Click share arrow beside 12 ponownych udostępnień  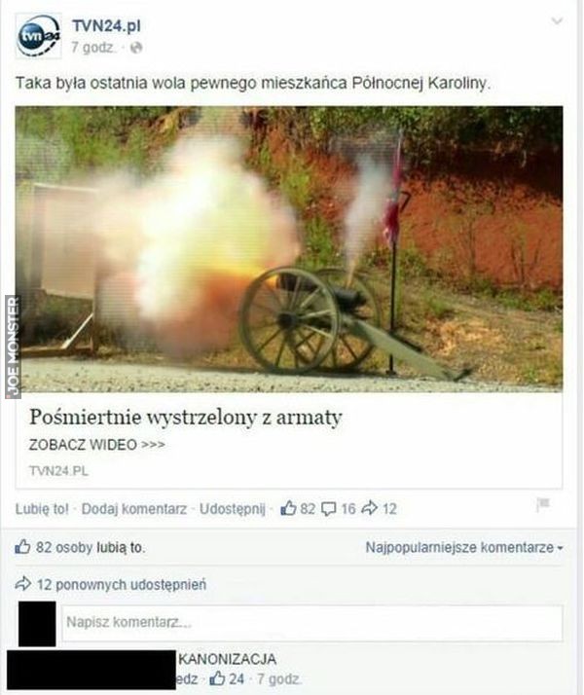23,584
